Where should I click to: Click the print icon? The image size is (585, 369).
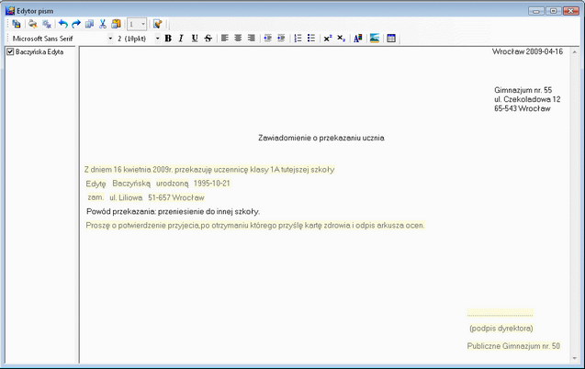(x=33, y=24)
